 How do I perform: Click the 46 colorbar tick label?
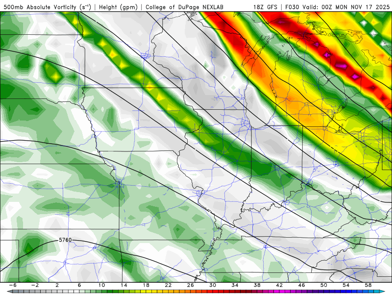coord(301,285)
